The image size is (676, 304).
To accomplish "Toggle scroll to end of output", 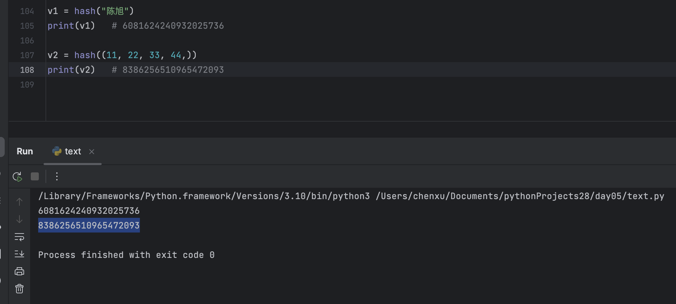I will click(x=19, y=254).
